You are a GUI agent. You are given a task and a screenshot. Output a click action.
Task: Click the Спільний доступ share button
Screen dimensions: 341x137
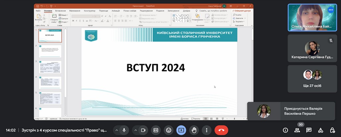(242, 11)
